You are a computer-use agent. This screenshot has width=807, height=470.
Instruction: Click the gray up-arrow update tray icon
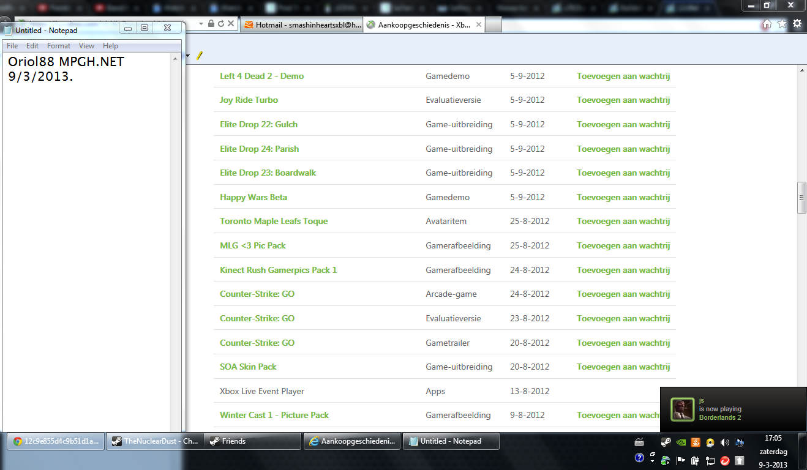click(740, 460)
